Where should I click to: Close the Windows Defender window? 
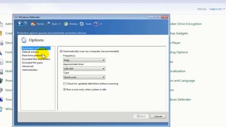tap(165, 17)
